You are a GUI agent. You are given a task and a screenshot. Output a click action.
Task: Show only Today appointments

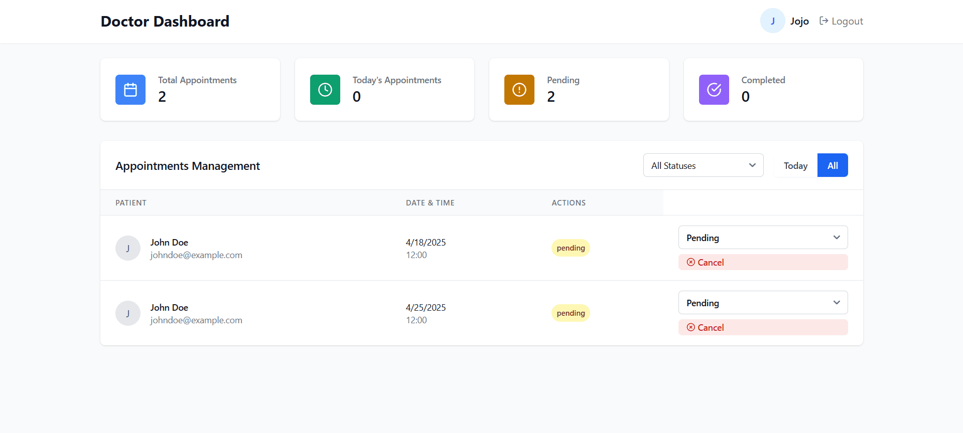tap(795, 165)
